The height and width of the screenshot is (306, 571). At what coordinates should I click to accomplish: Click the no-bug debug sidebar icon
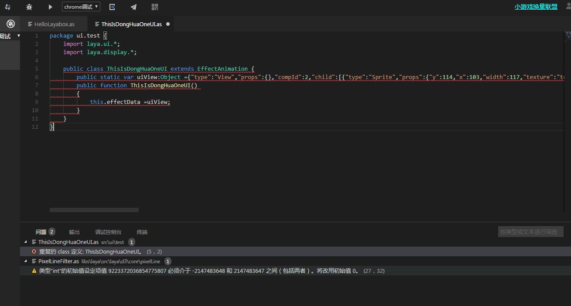tap(10, 24)
